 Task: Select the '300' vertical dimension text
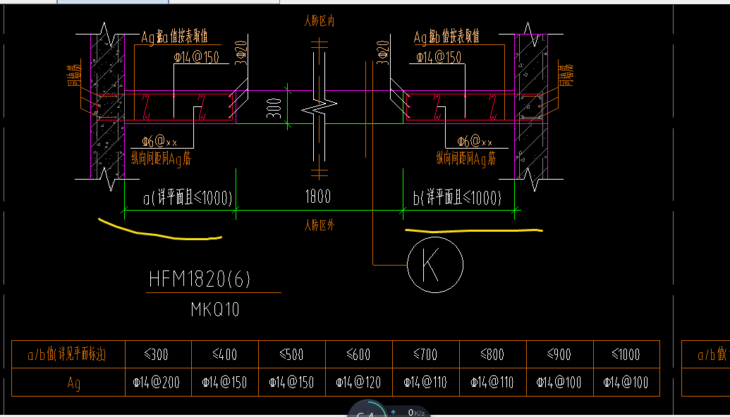[x=274, y=108]
